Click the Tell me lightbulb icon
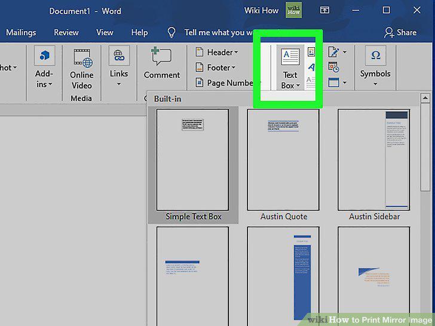 [171, 32]
